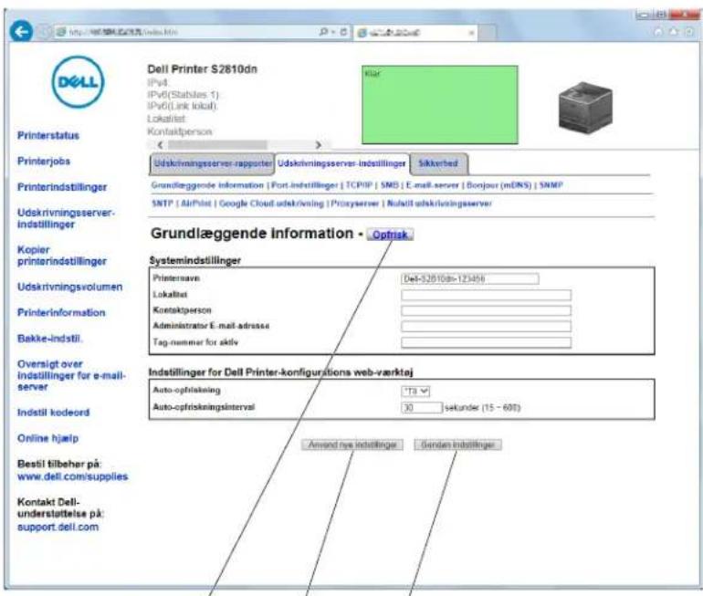Open Nulstil udskrivningsserver submenu link
Screen dimensions: 703x596
439,204
